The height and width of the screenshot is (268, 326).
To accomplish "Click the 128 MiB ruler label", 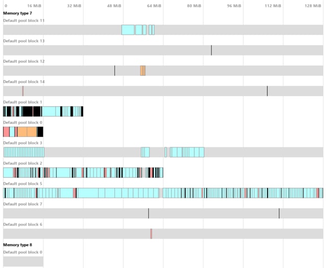I will (x=313, y=6).
